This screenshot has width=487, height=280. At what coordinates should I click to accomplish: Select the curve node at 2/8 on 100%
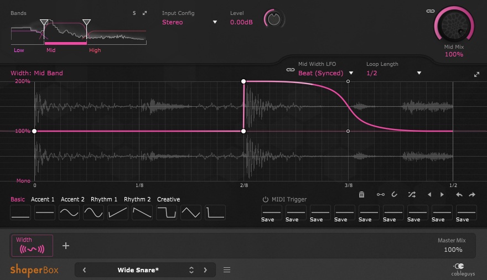[244, 131]
